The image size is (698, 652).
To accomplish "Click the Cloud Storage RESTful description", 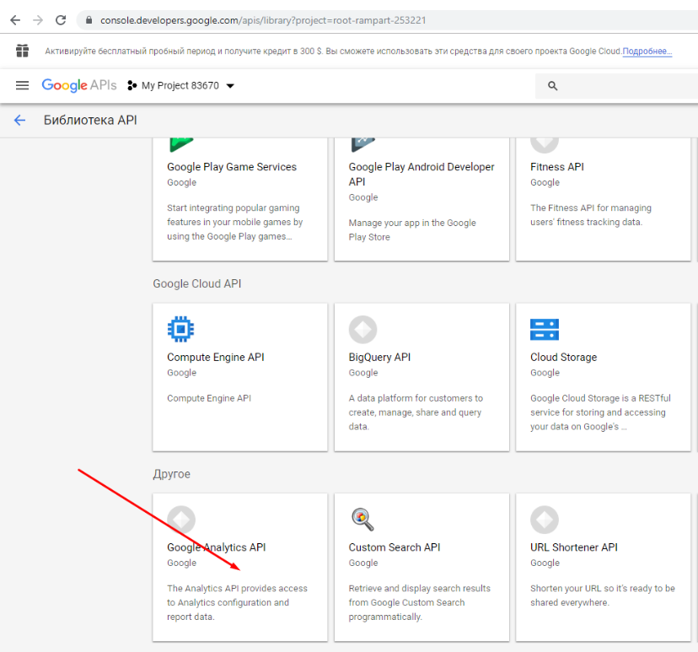I will coord(600,412).
